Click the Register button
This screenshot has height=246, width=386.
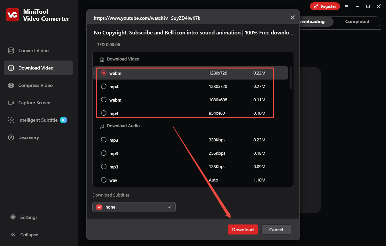pos(325,6)
